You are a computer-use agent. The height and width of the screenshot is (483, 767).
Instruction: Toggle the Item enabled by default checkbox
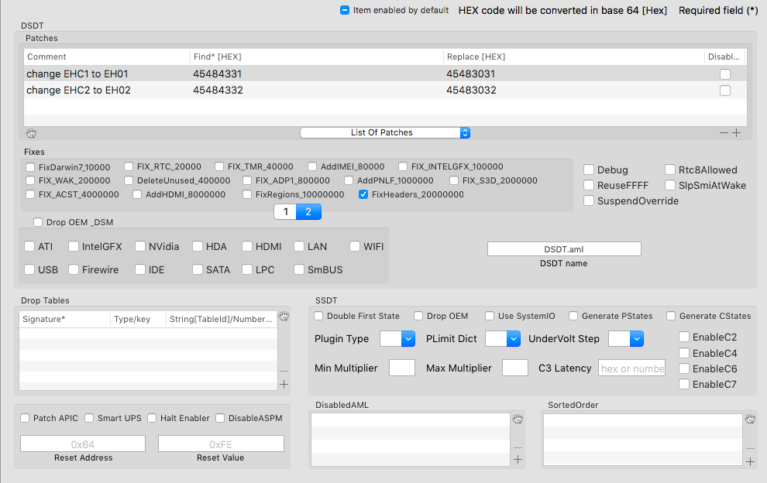pos(346,10)
